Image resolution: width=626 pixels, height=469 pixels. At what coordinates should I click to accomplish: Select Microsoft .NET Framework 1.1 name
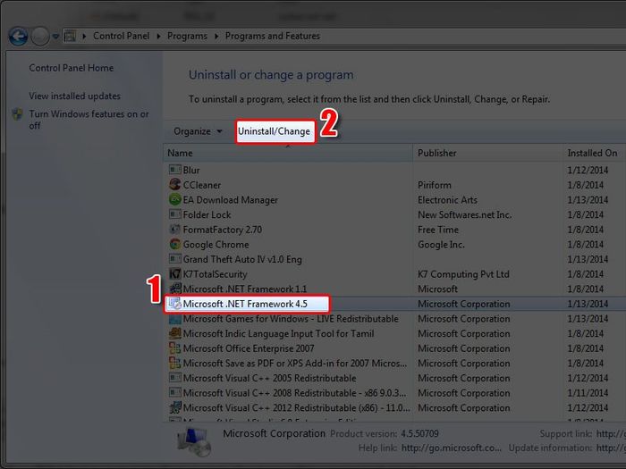(x=245, y=289)
